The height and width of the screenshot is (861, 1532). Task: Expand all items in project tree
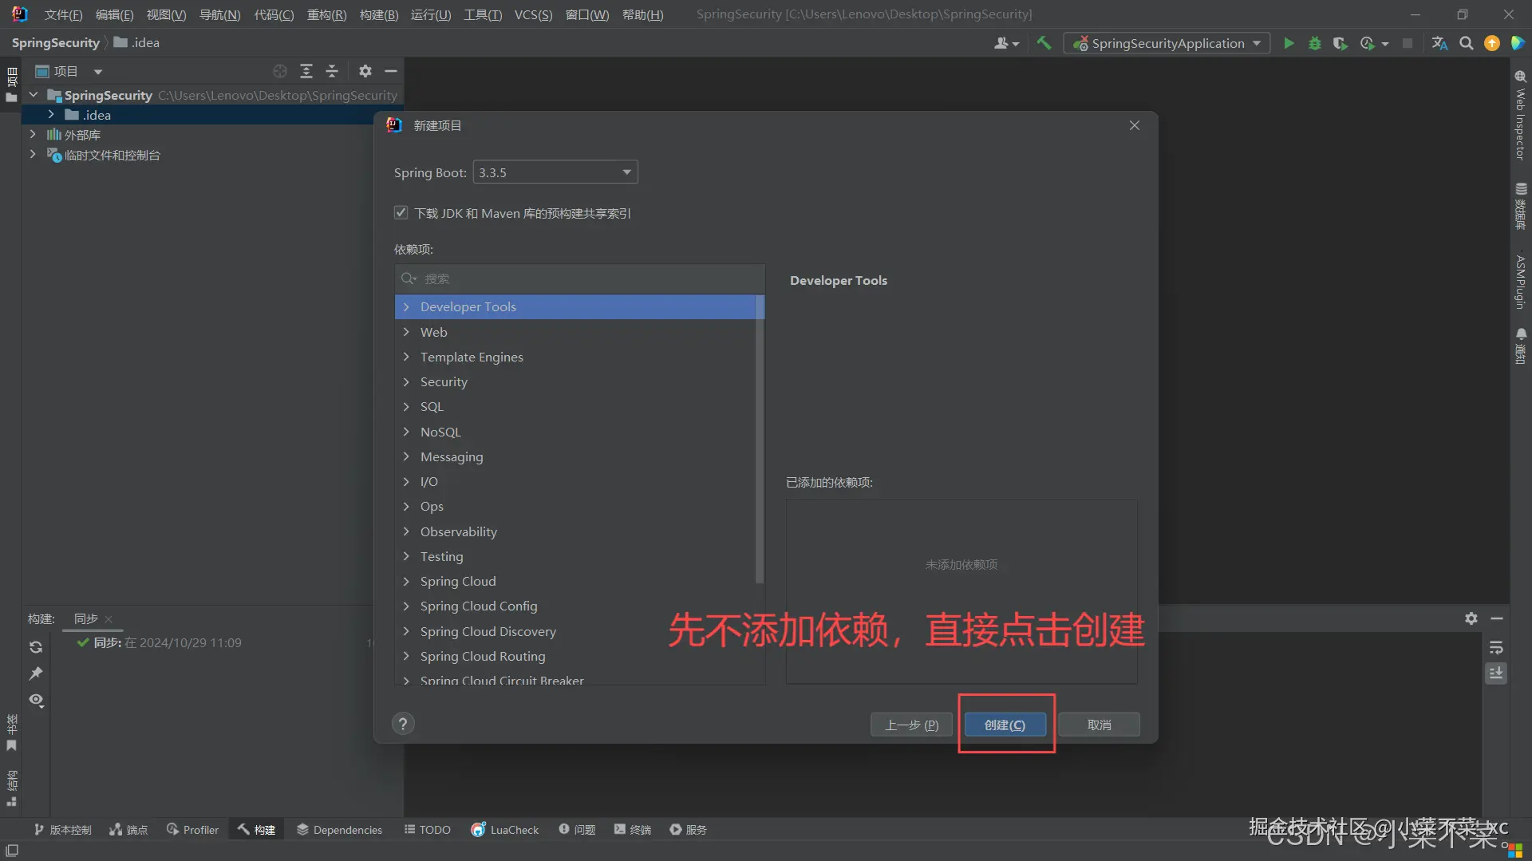(306, 71)
